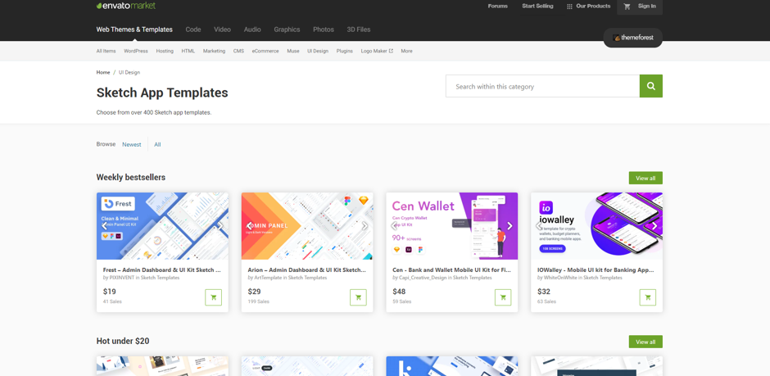Screen dimensions: 770x376
Task: Open the UI Design submenu
Action: [318, 51]
